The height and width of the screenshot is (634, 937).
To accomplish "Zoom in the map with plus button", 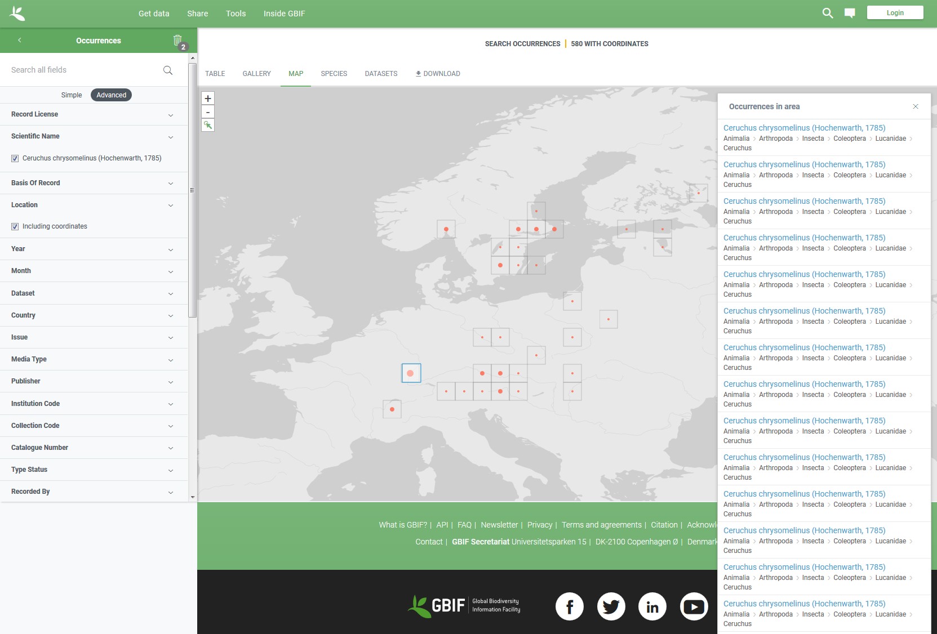I will pos(208,98).
